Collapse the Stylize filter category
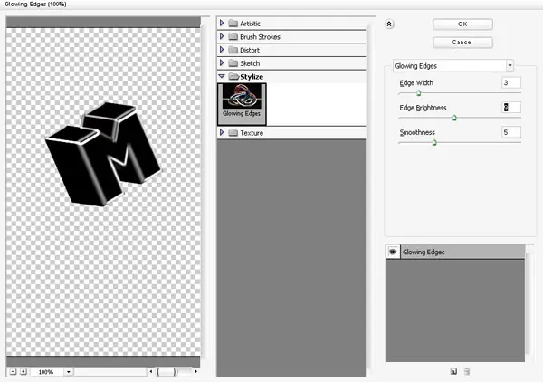This screenshot has width=543, height=382. pos(222,76)
